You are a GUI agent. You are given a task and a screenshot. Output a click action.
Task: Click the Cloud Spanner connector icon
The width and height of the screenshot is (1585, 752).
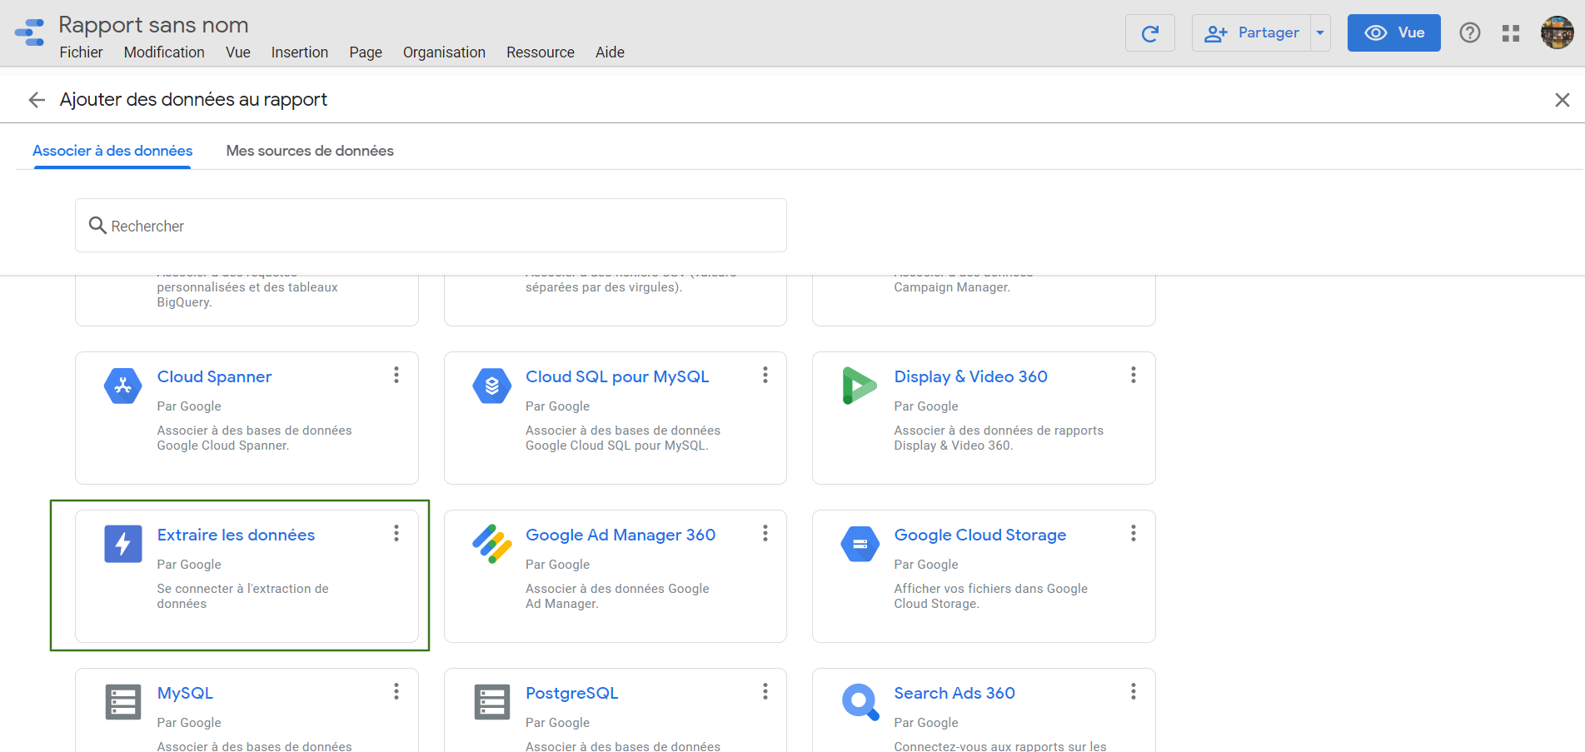coord(122,386)
